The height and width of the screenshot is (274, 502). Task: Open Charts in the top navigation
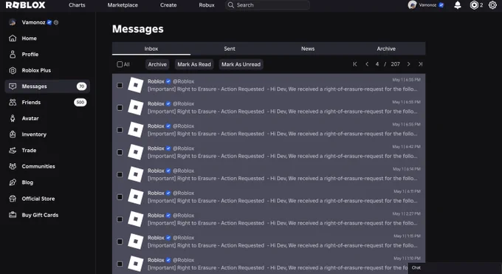77,5
